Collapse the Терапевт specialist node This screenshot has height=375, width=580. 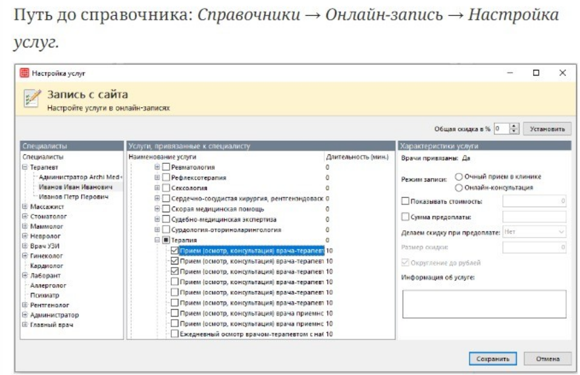(x=25, y=167)
